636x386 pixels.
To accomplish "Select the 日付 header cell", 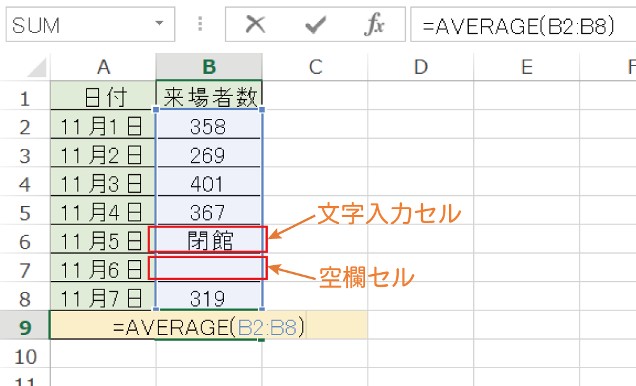I will [104, 95].
